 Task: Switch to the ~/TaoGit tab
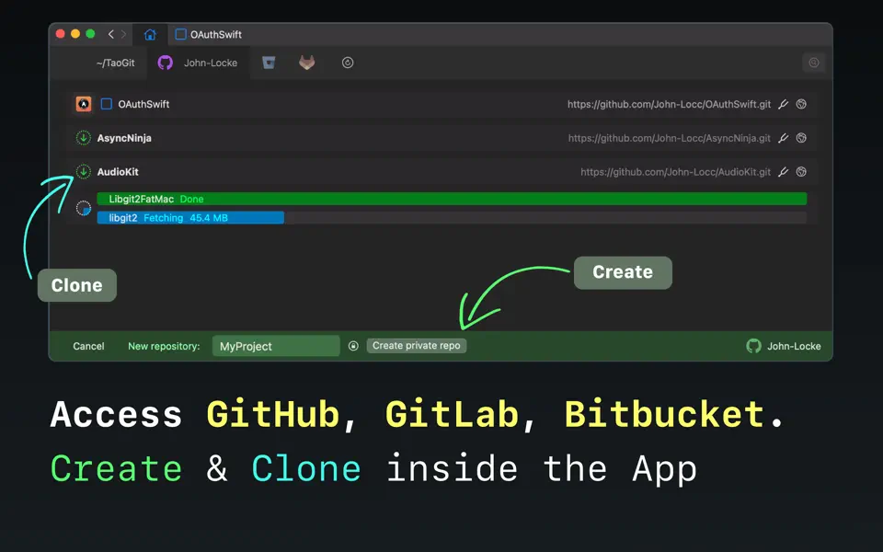click(x=118, y=63)
